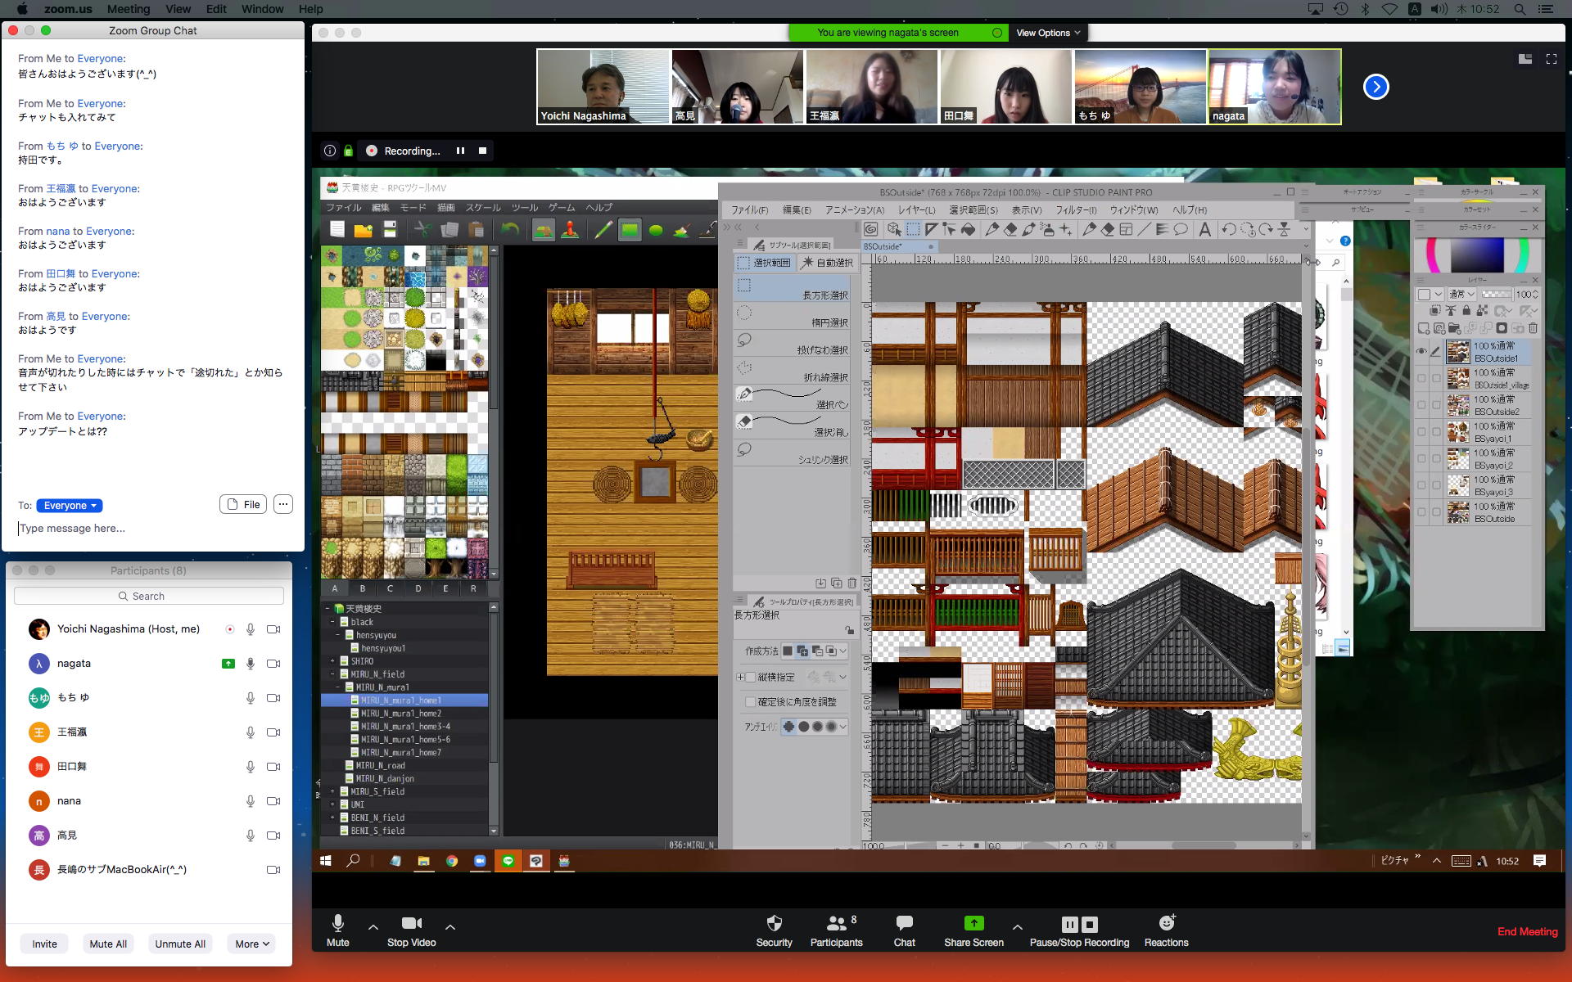Expand the More dropdown in Participants
Image resolution: width=1572 pixels, height=982 pixels.
click(251, 944)
